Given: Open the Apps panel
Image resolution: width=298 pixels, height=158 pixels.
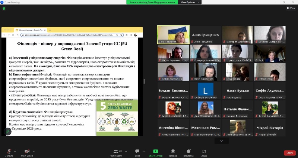Looking at the screenshot, I should point(204,152).
